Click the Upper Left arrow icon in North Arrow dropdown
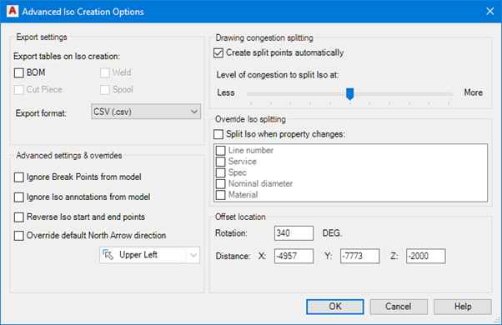The height and width of the screenshot is (325, 502). click(x=108, y=255)
